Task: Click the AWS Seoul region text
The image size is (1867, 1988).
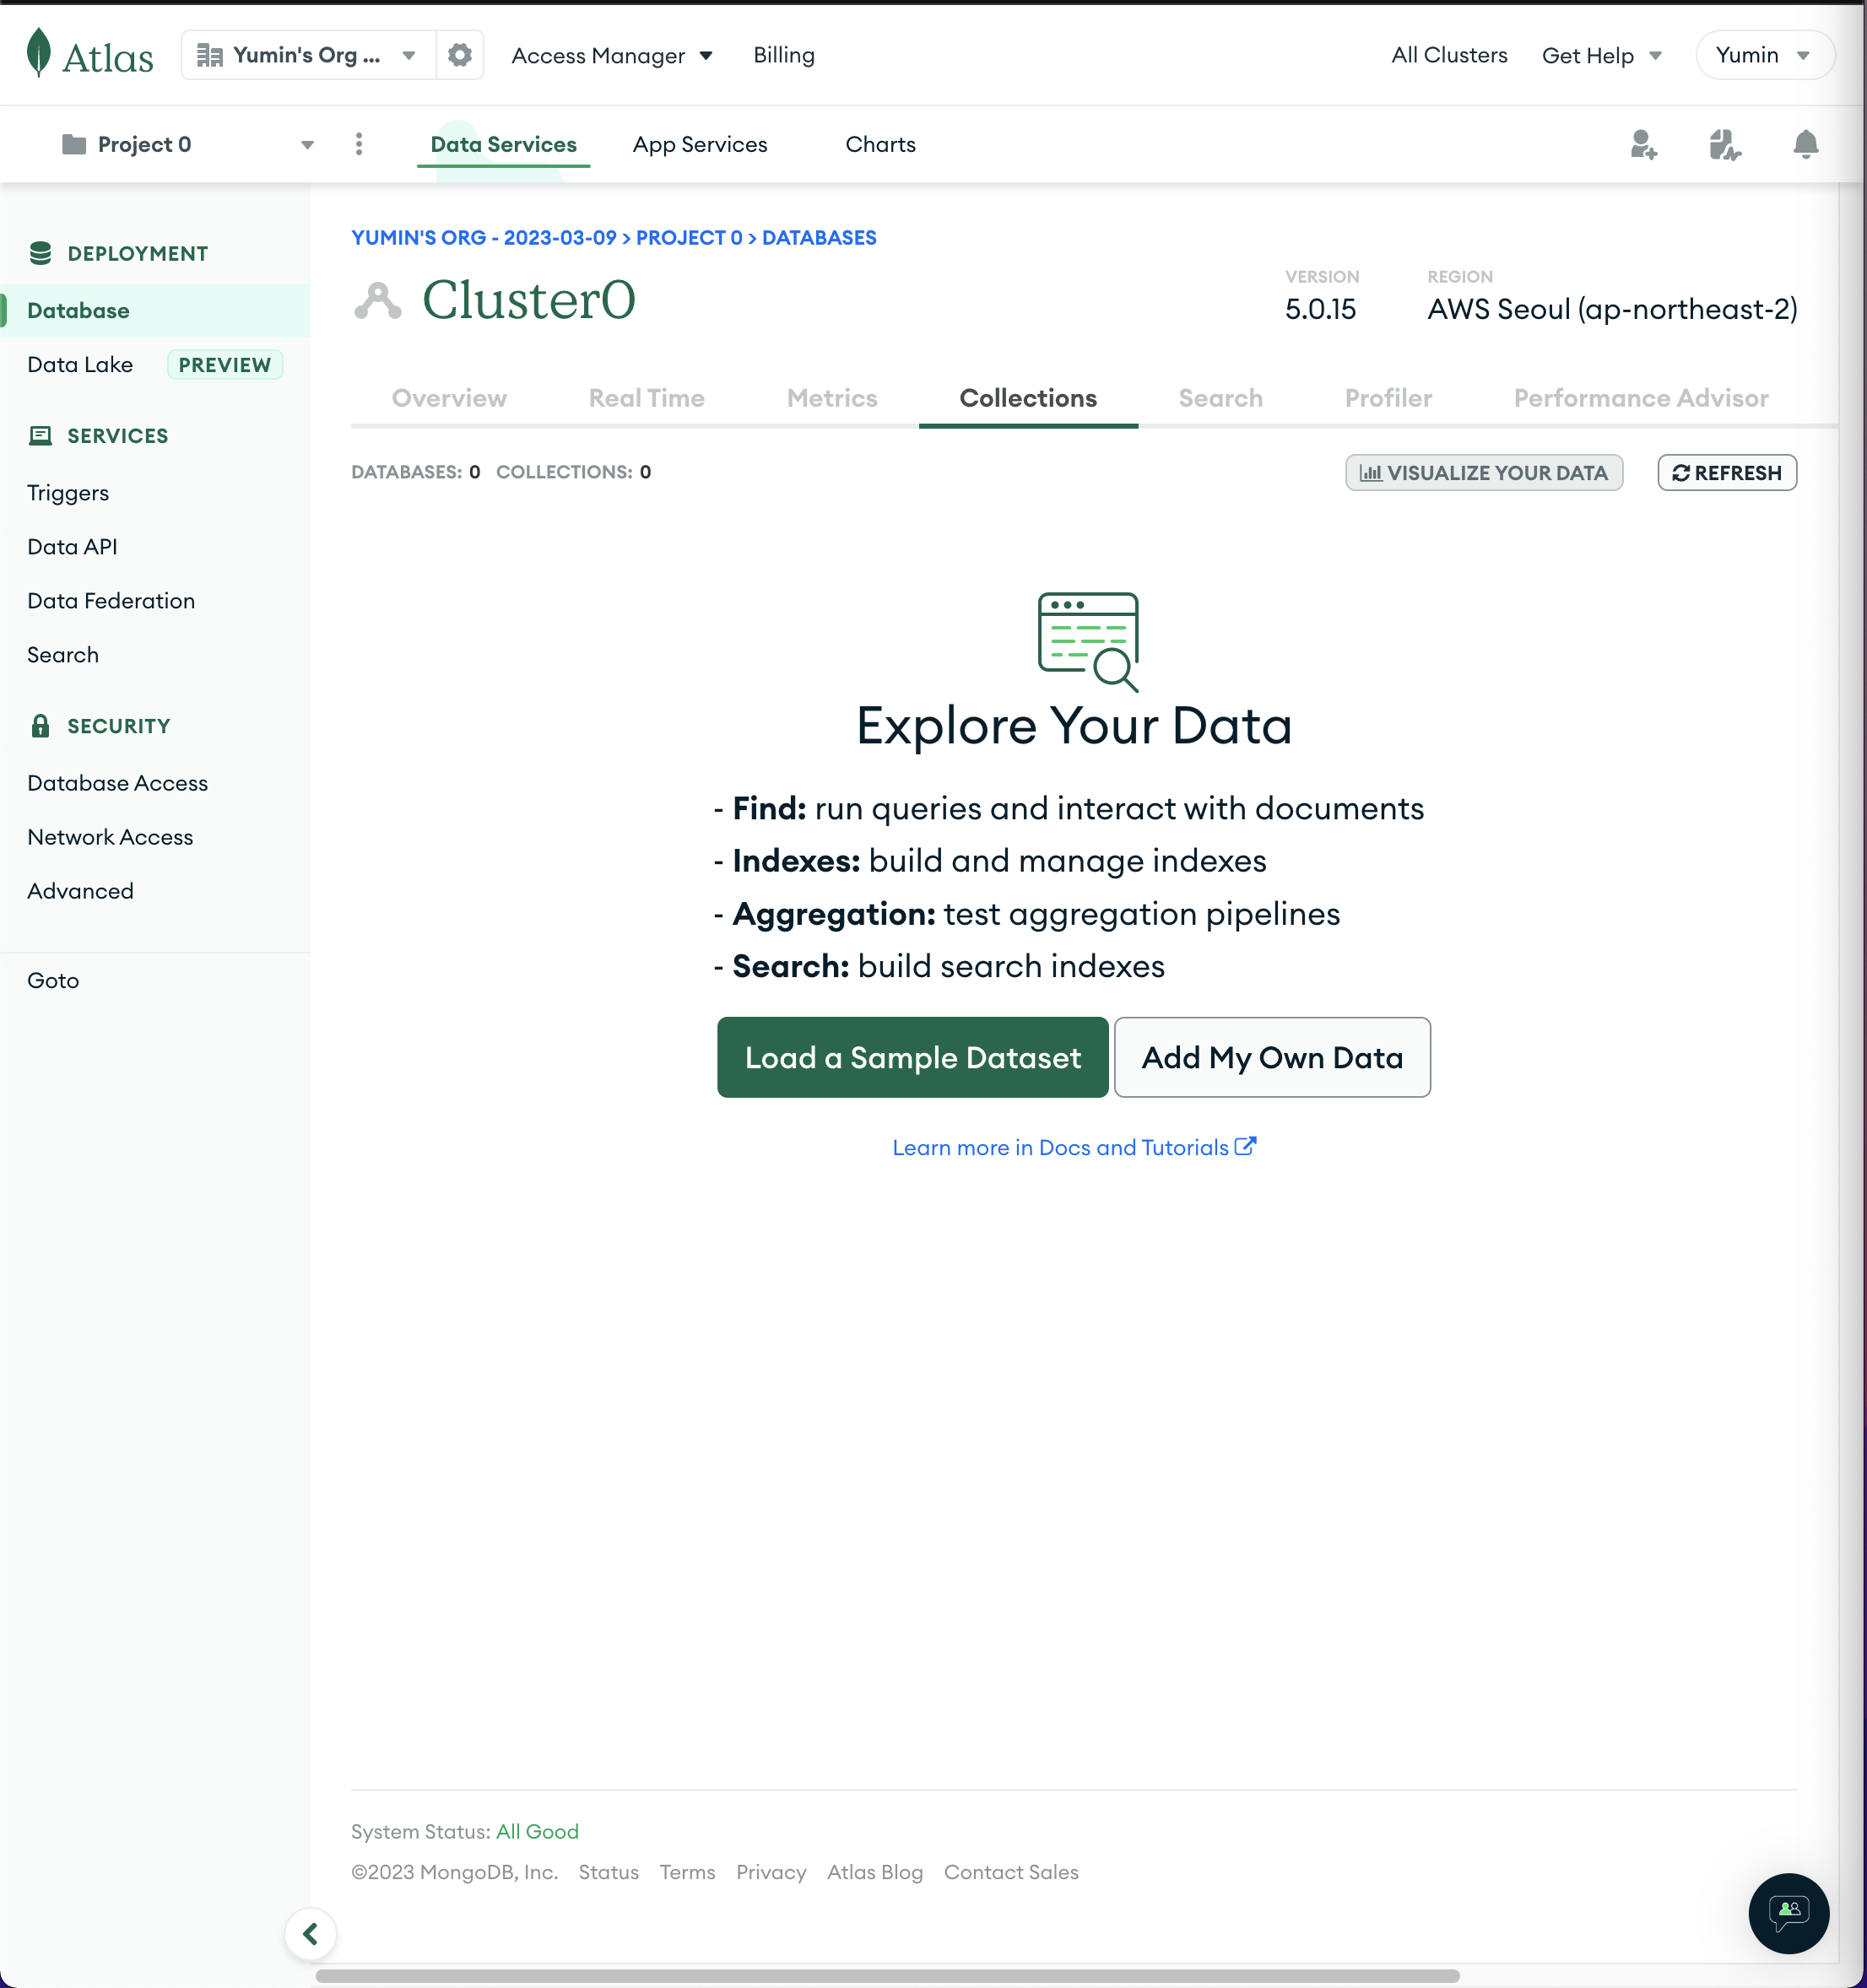Action: point(1612,310)
